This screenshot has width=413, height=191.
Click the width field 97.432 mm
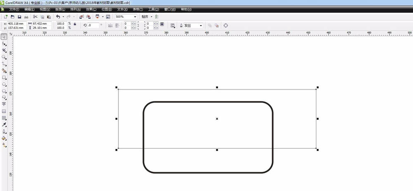42,24
